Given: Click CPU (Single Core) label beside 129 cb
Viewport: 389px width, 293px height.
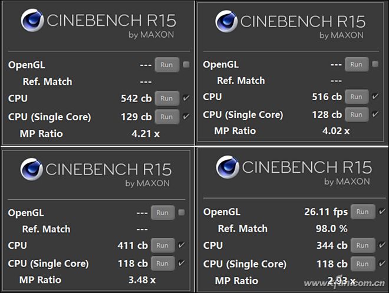Looking at the screenshot, I should pos(50,117).
